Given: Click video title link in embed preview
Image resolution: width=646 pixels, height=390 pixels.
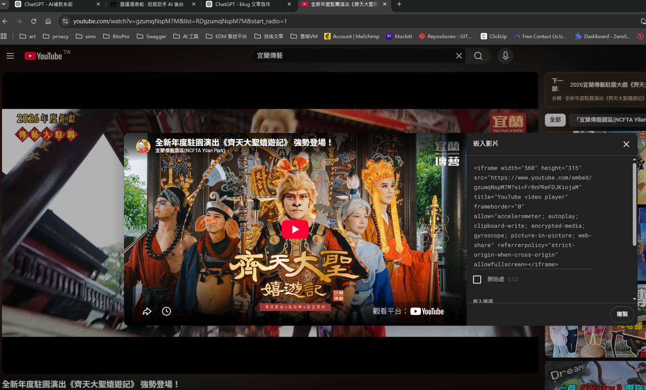Looking at the screenshot, I should click(244, 143).
